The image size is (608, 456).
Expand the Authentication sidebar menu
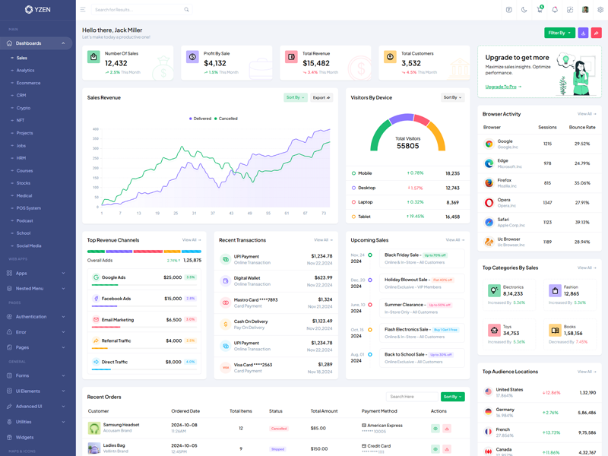click(x=36, y=316)
